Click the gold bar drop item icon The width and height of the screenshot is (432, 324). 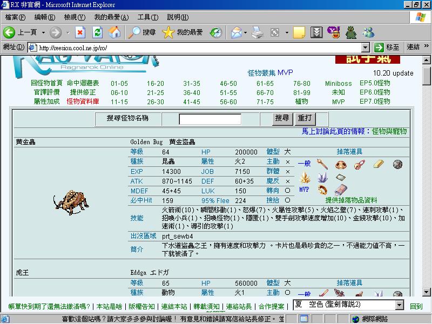pos(379,164)
